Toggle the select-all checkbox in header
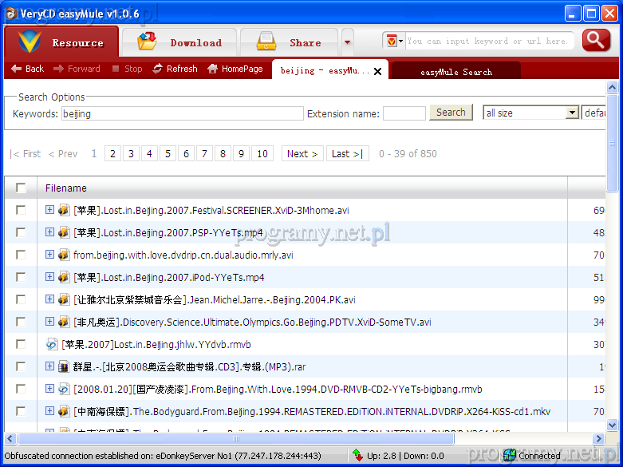The height and width of the screenshot is (467, 623). coord(21,188)
